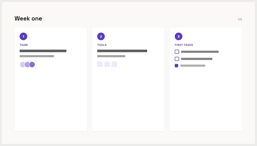
Task: Click the dark title bar under TOOLS
Action: pyautogui.click(x=122, y=51)
